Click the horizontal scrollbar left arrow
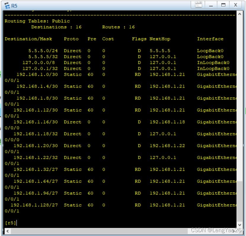 click(7, 231)
